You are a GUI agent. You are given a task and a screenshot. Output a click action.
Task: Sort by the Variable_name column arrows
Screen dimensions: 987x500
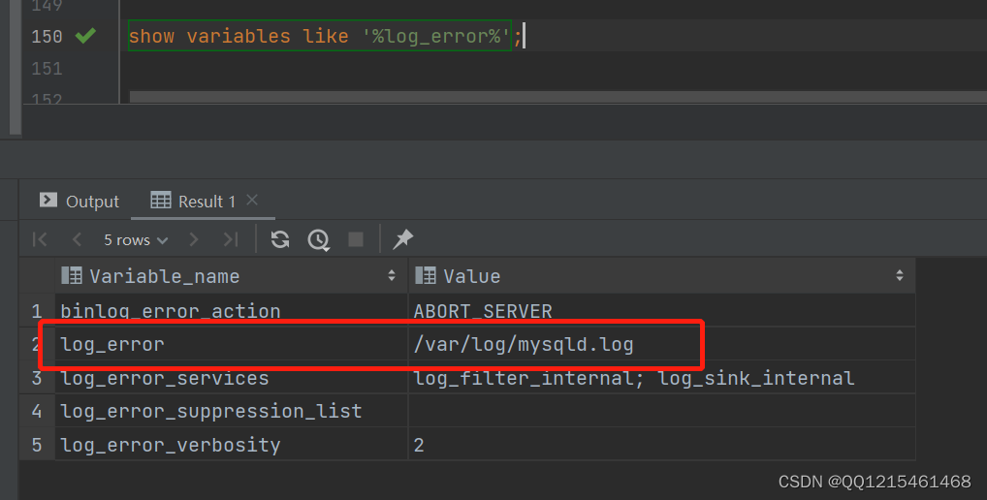(392, 275)
